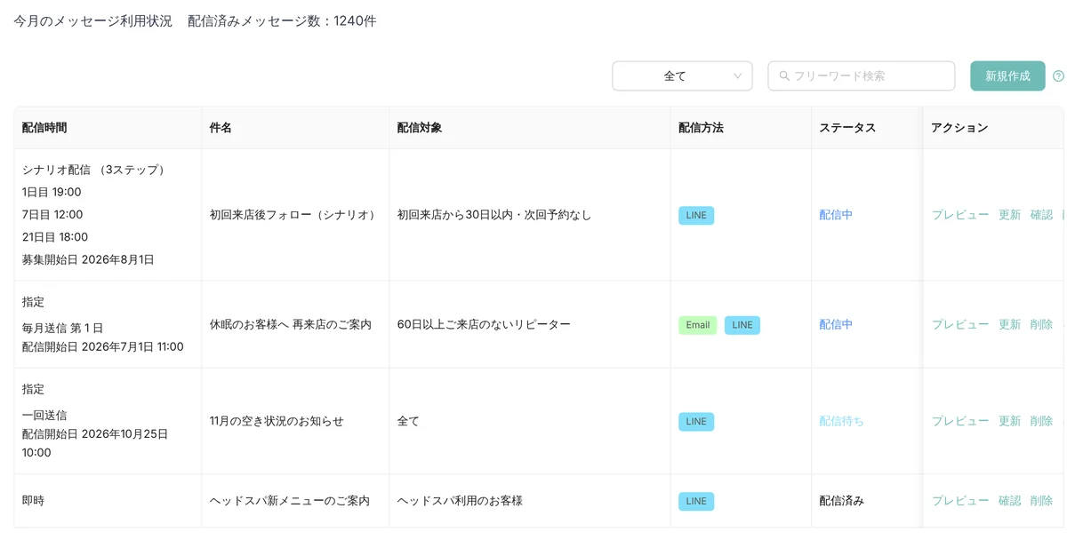Image resolution: width=1067 pixels, height=540 pixels.
Task: Click the 配信済み status
Action: pyautogui.click(x=841, y=501)
